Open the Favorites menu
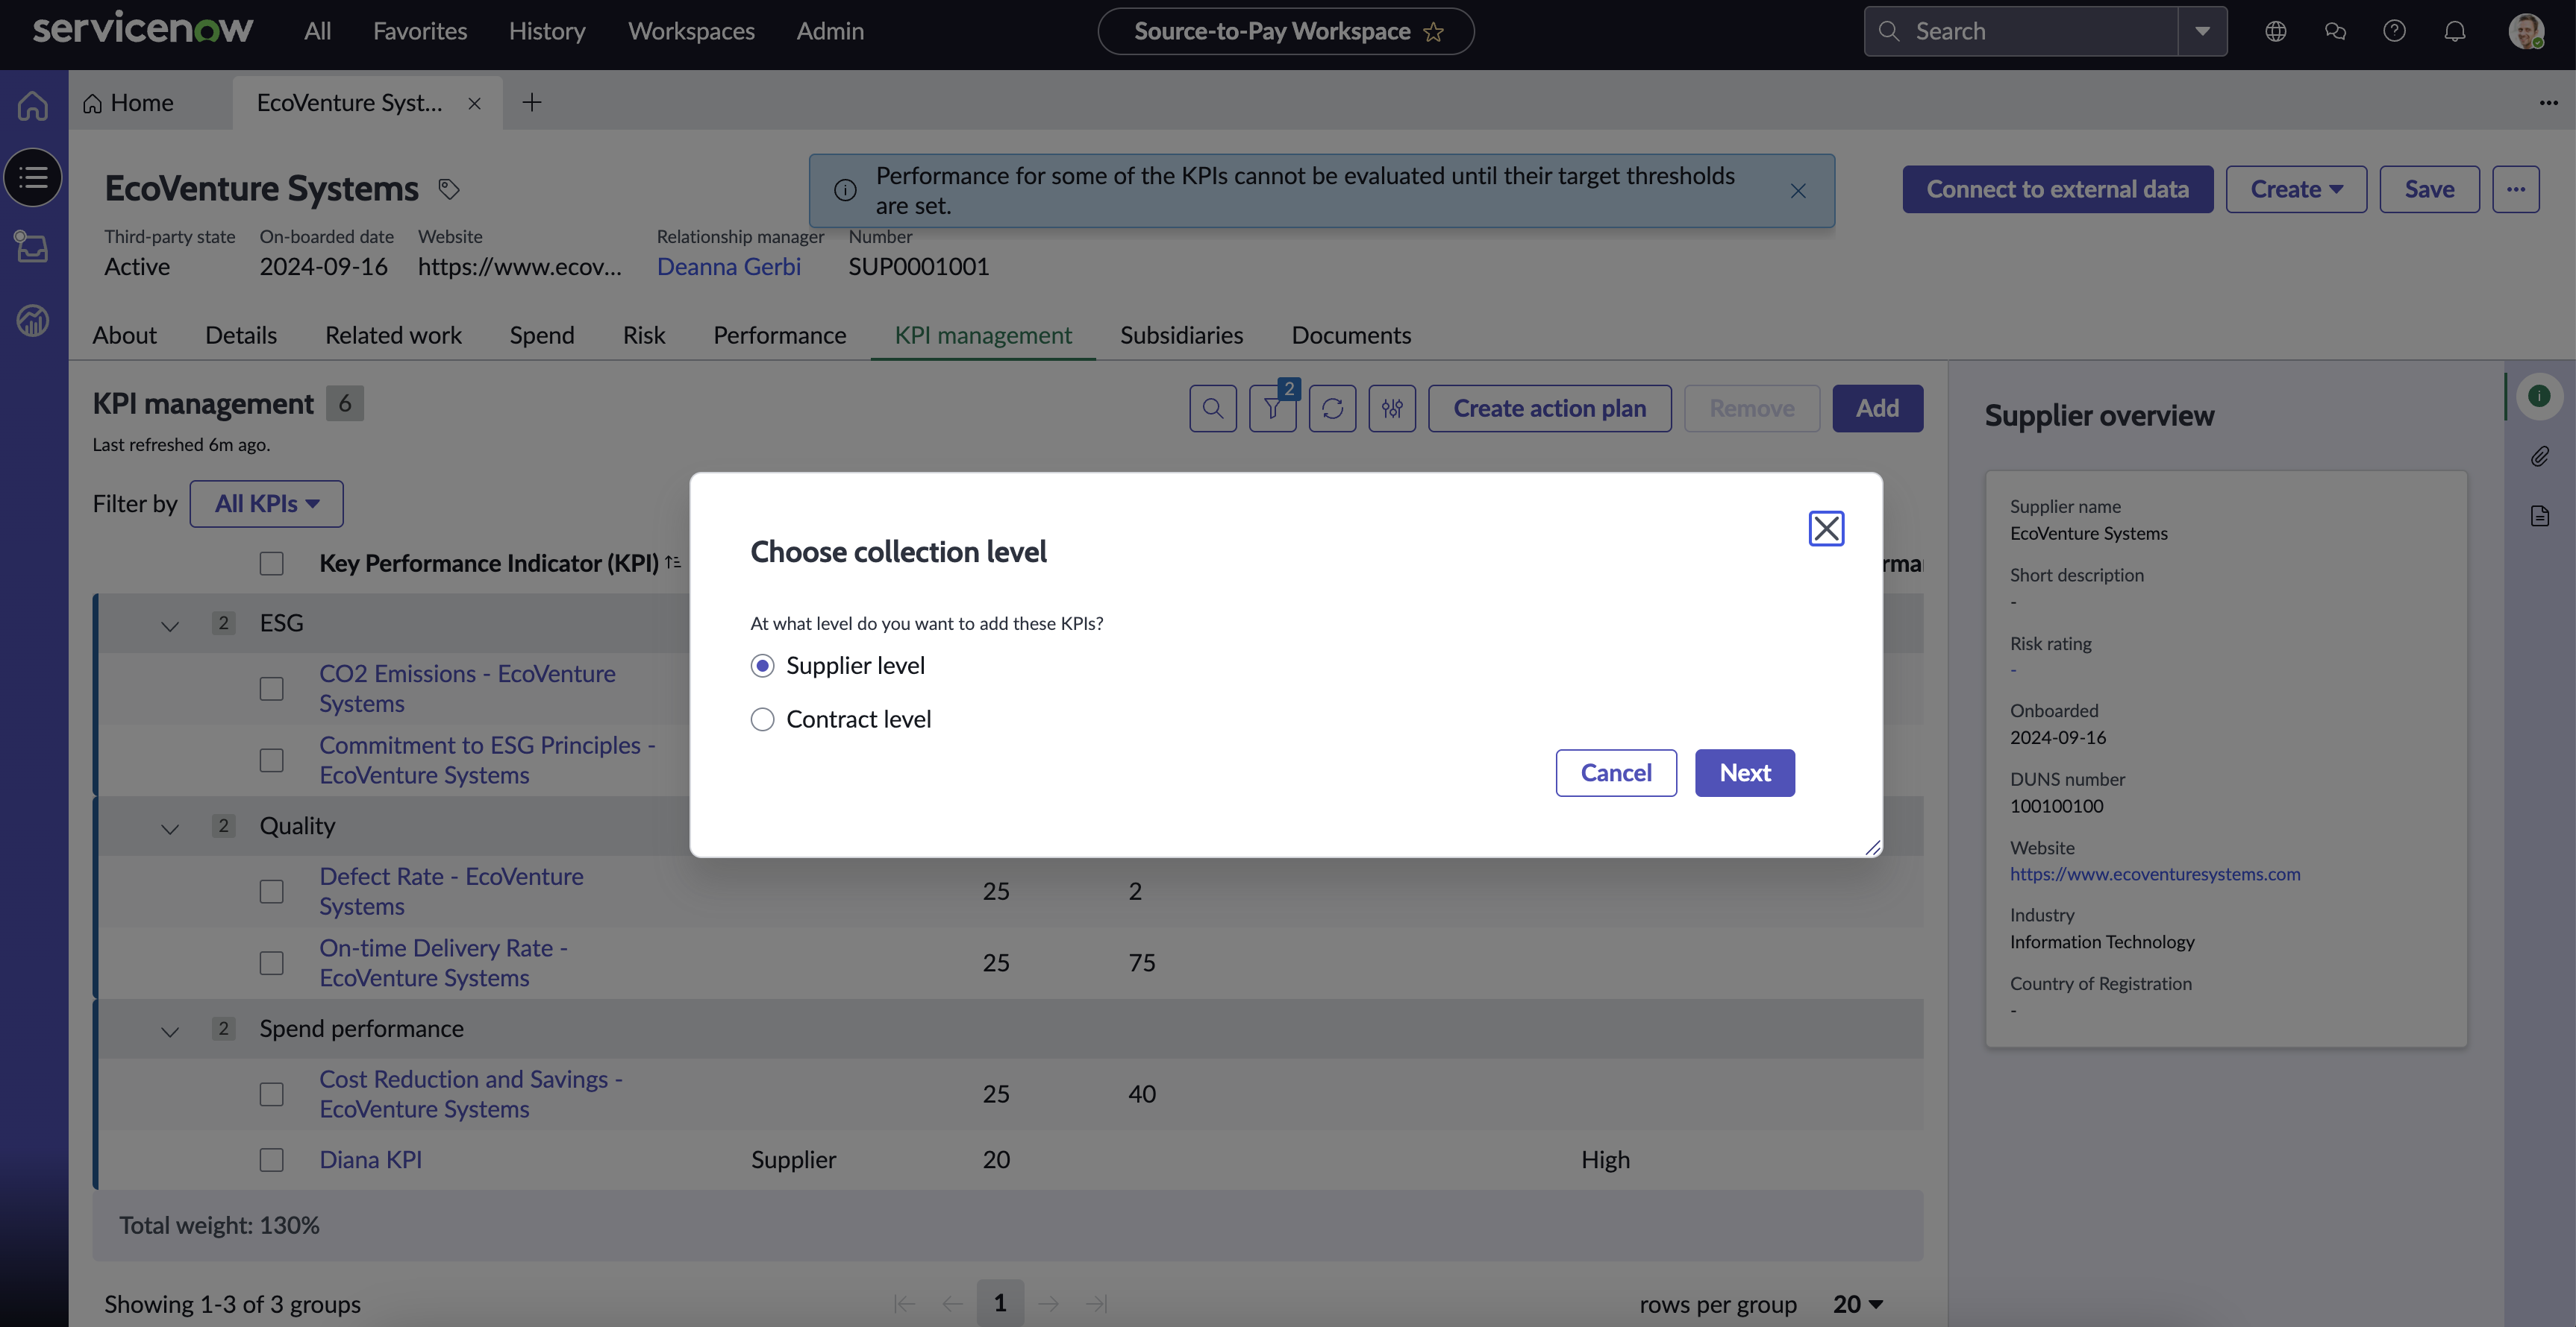 (x=420, y=31)
